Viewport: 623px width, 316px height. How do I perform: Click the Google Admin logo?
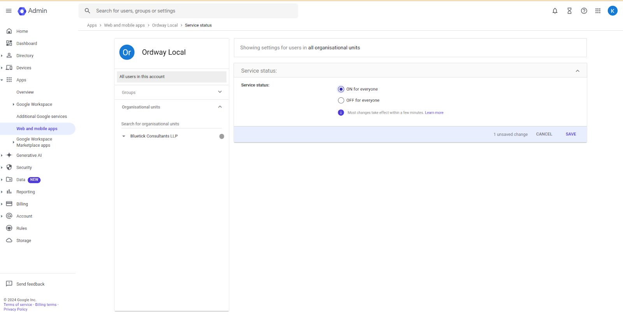[x=32, y=11]
